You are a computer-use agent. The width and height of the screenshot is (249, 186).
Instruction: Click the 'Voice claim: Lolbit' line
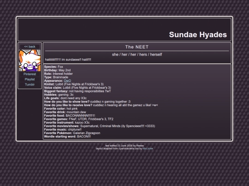77,88
